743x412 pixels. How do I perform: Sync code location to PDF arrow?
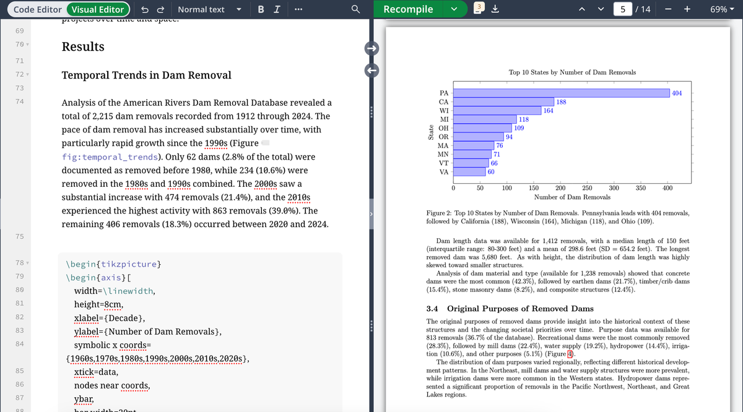371,48
